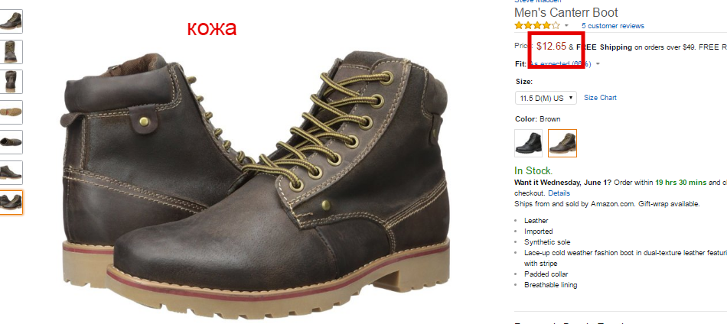This screenshot has height=324, width=727.
Task: Expand the arrow beside the star rating
Action: point(566,26)
